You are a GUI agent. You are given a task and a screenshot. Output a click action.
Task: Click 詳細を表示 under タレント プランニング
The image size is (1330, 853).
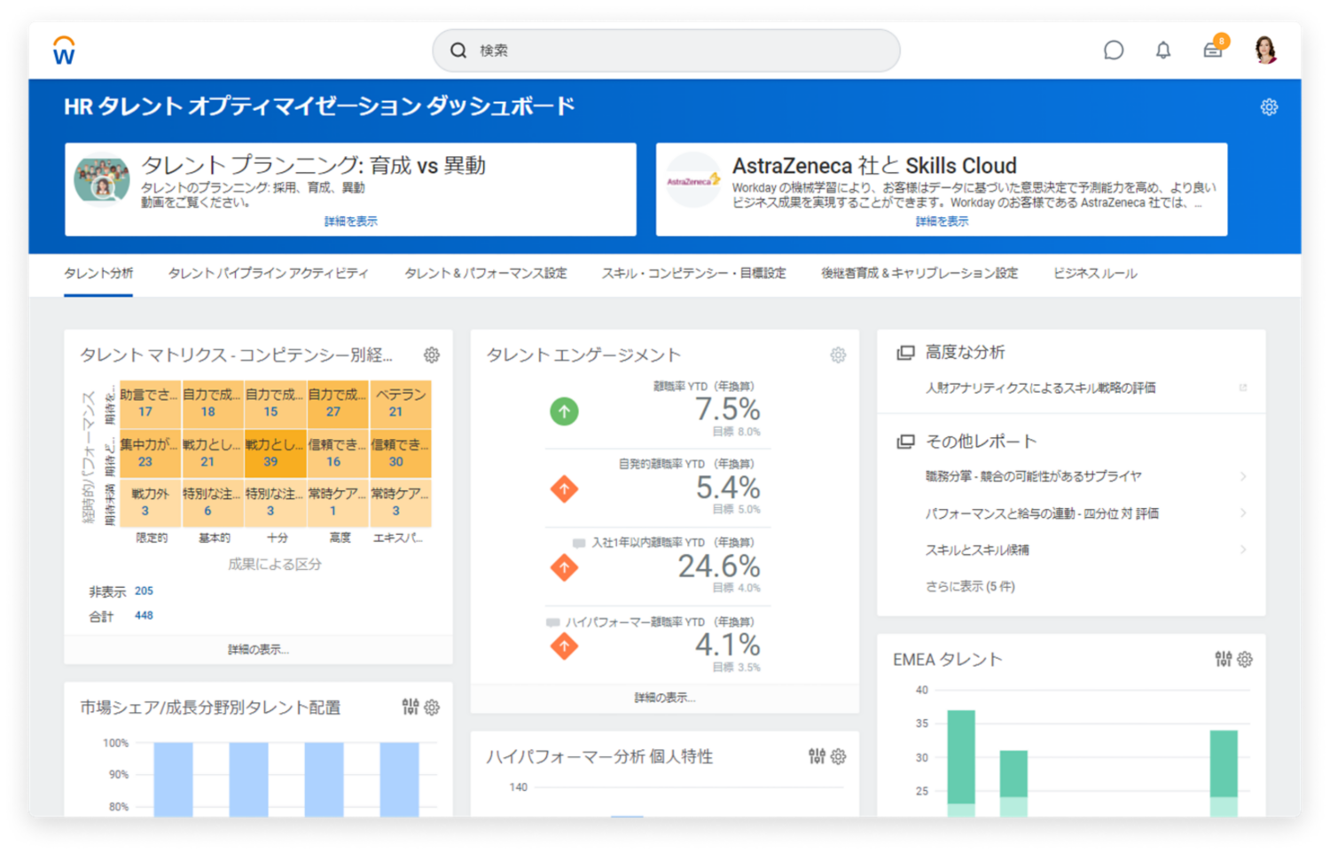(351, 222)
